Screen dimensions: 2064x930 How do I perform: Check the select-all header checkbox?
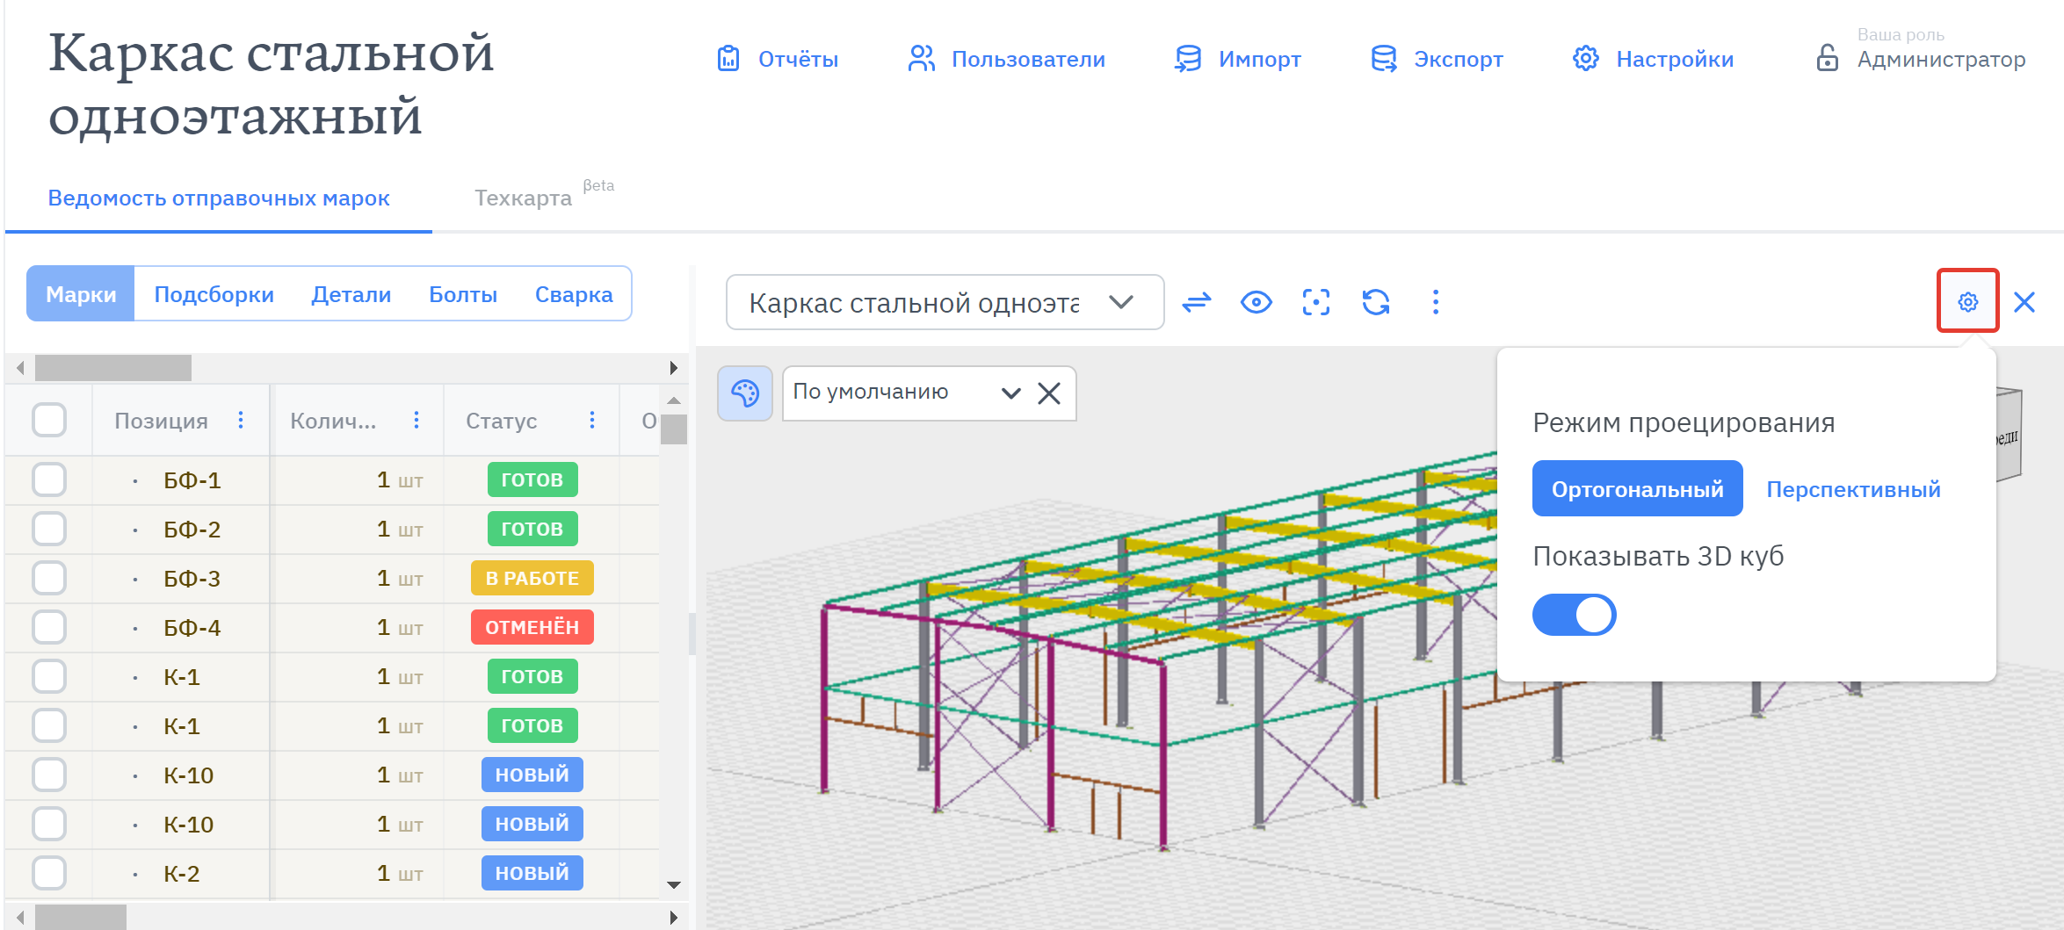tap(49, 420)
